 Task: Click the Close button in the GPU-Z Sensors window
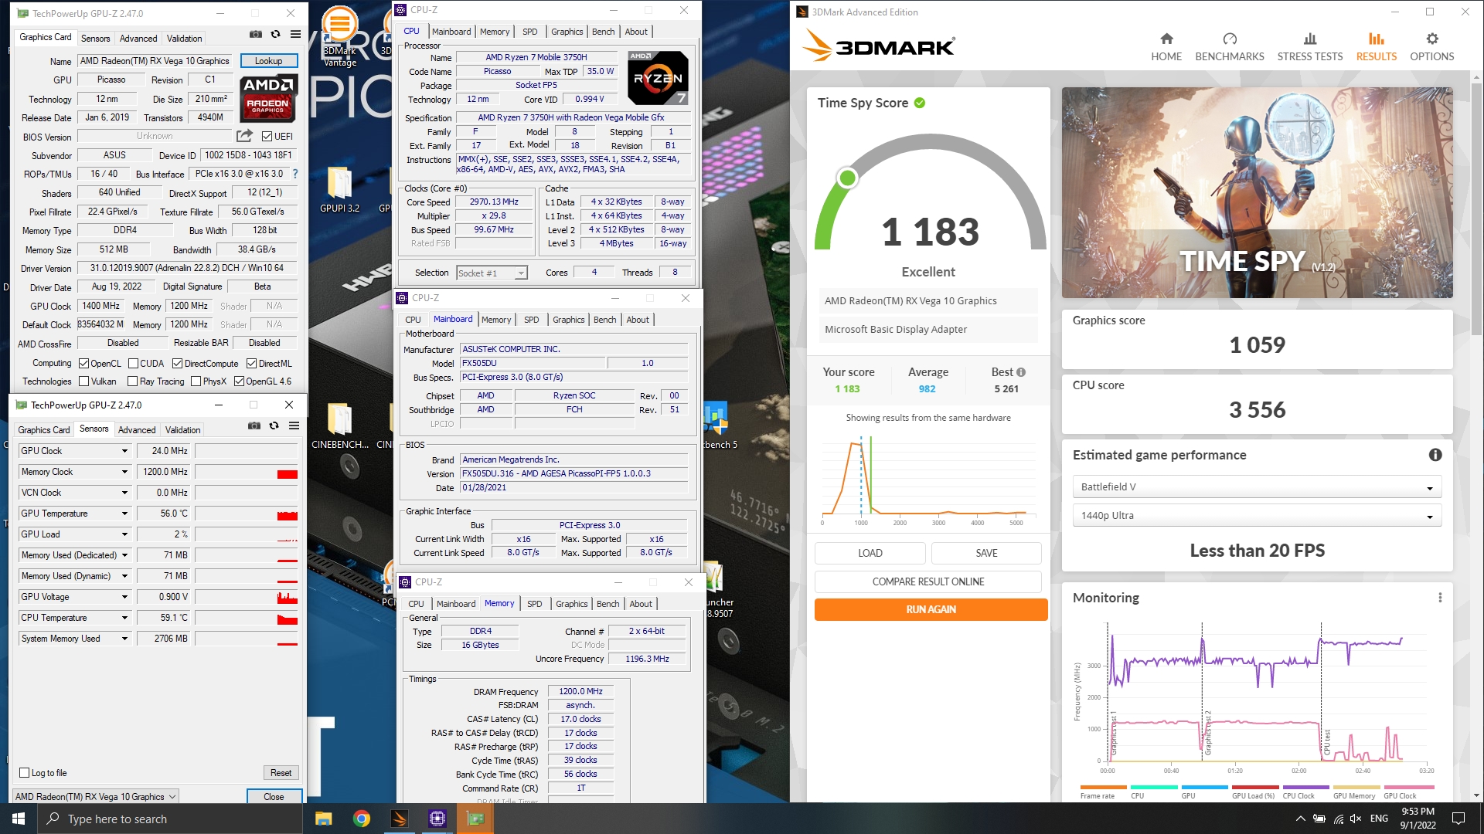274,797
